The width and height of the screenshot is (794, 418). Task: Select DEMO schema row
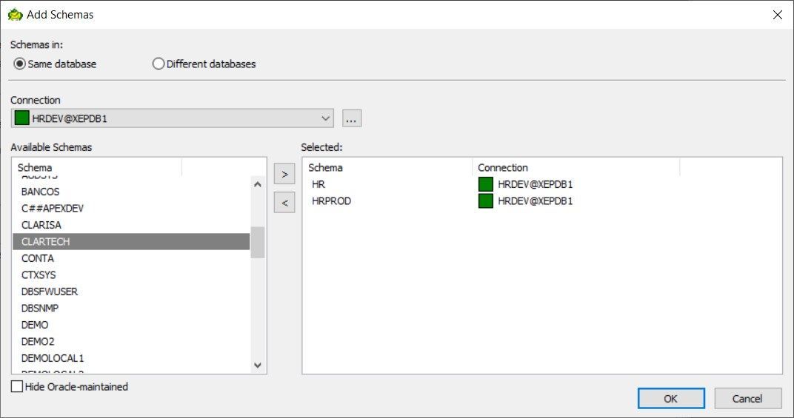[x=131, y=325]
